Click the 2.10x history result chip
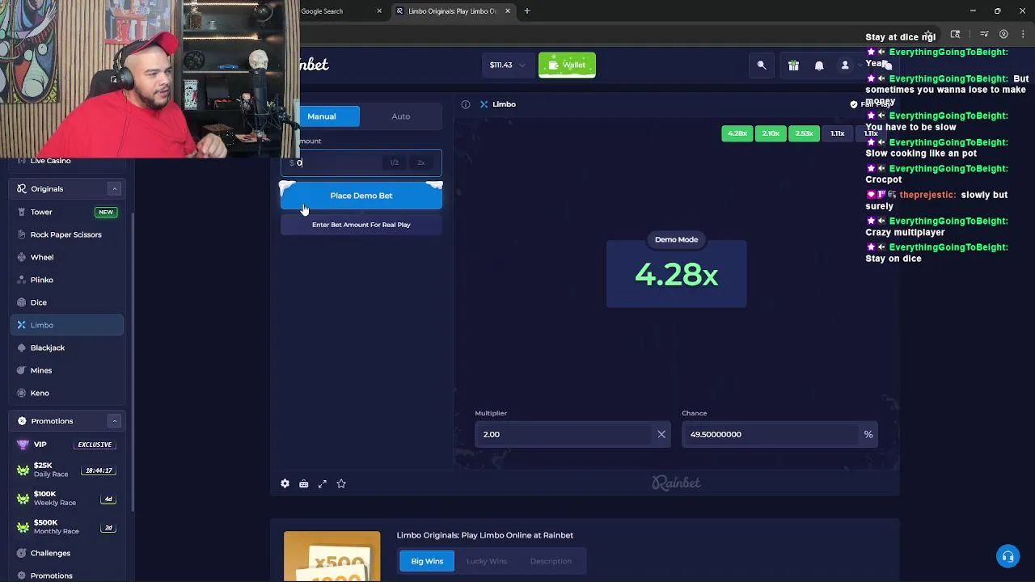1035x582 pixels. tap(771, 133)
